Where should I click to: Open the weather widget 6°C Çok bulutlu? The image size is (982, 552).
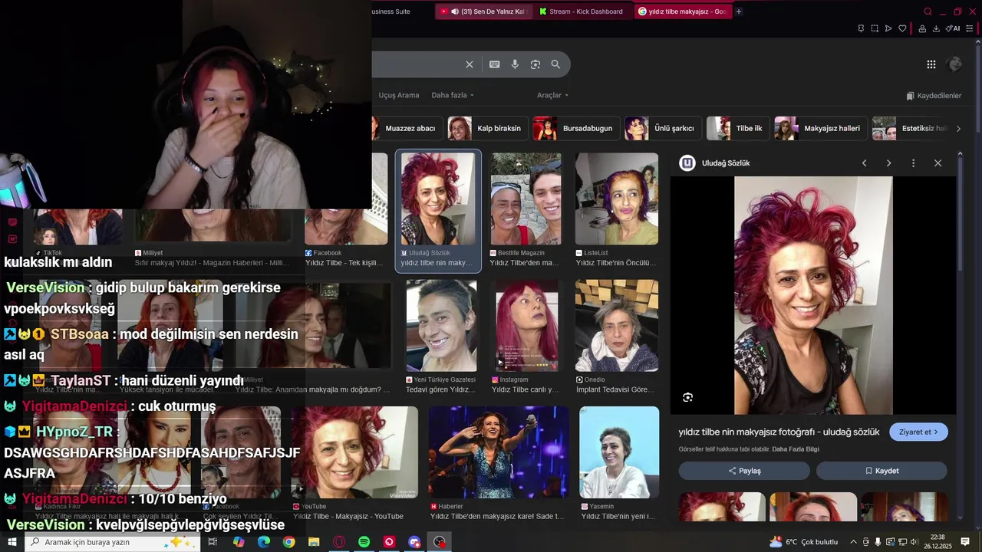pyautogui.click(x=803, y=542)
